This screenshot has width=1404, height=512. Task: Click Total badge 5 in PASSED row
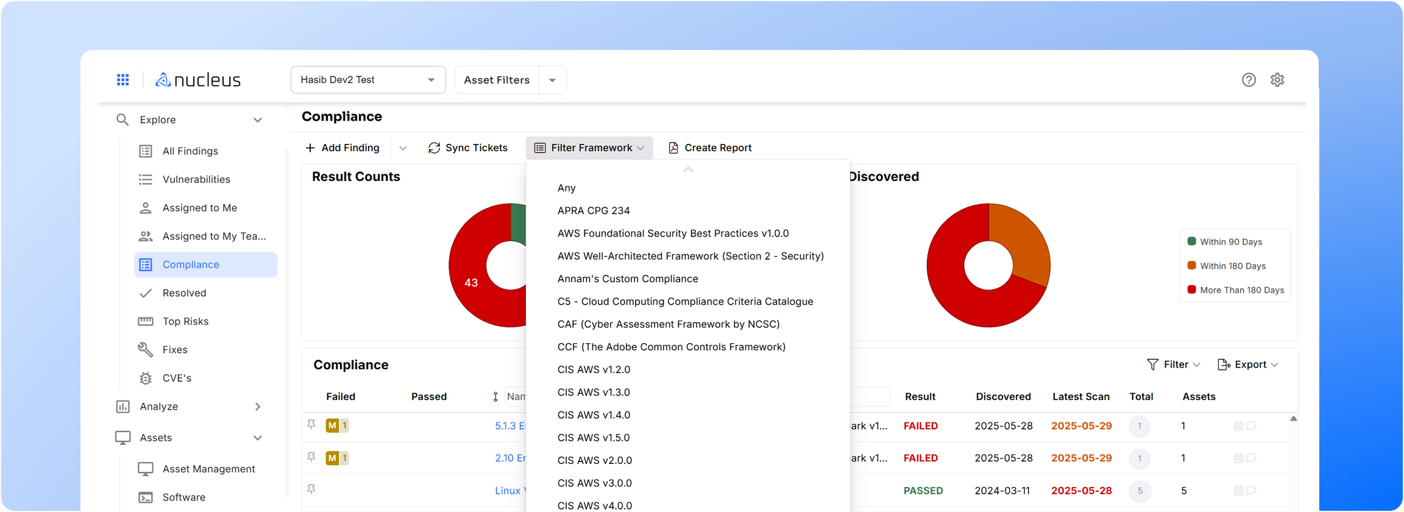click(1140, 491)
